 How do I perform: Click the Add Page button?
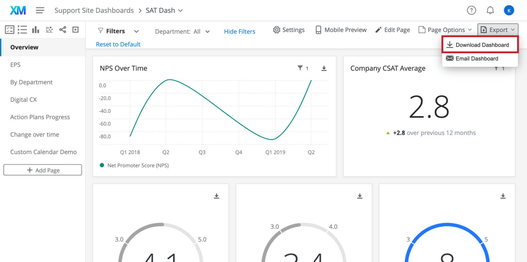(43, 170)
